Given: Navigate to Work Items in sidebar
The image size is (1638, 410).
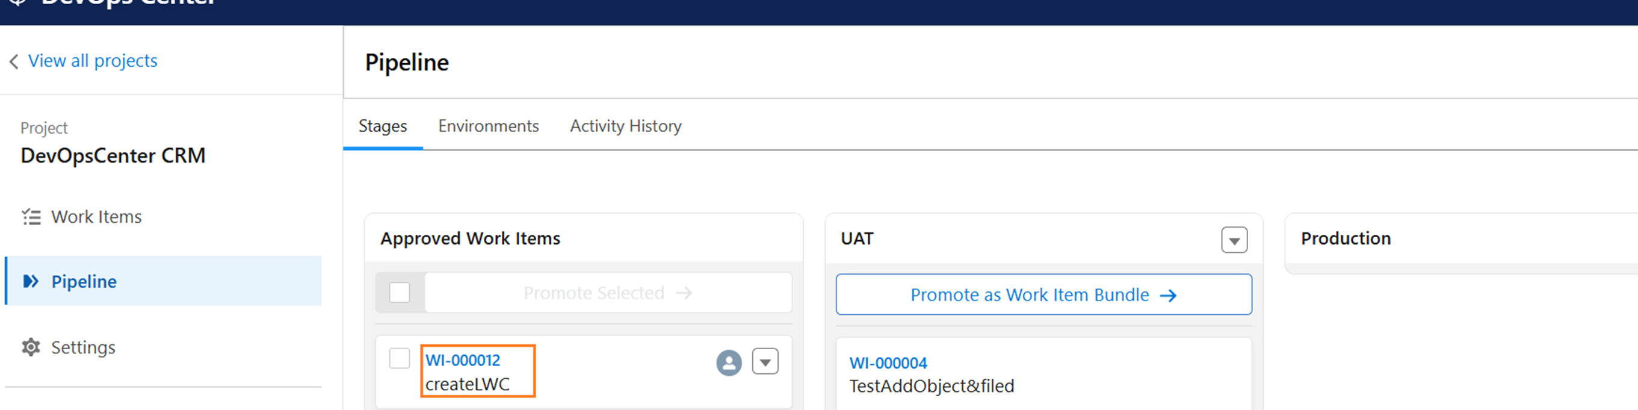Looking at the screenshot, I should pyautogui.click(x=97, y=217).
